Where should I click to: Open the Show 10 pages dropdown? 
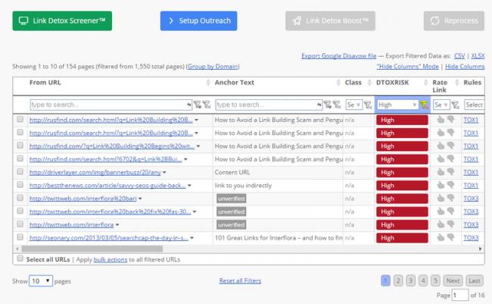pos(41,280)
